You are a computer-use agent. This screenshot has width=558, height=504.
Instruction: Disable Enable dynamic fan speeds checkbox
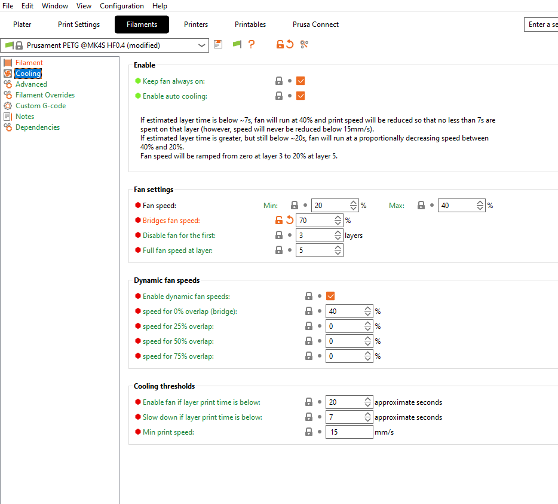click(x=330, y=296)
